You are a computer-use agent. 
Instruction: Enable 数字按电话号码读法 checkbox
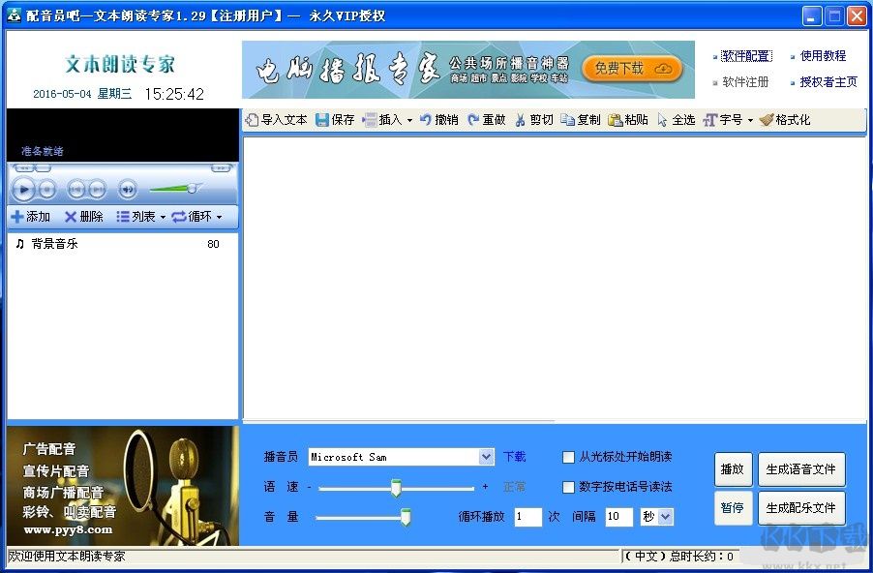(x=568, y=487)
